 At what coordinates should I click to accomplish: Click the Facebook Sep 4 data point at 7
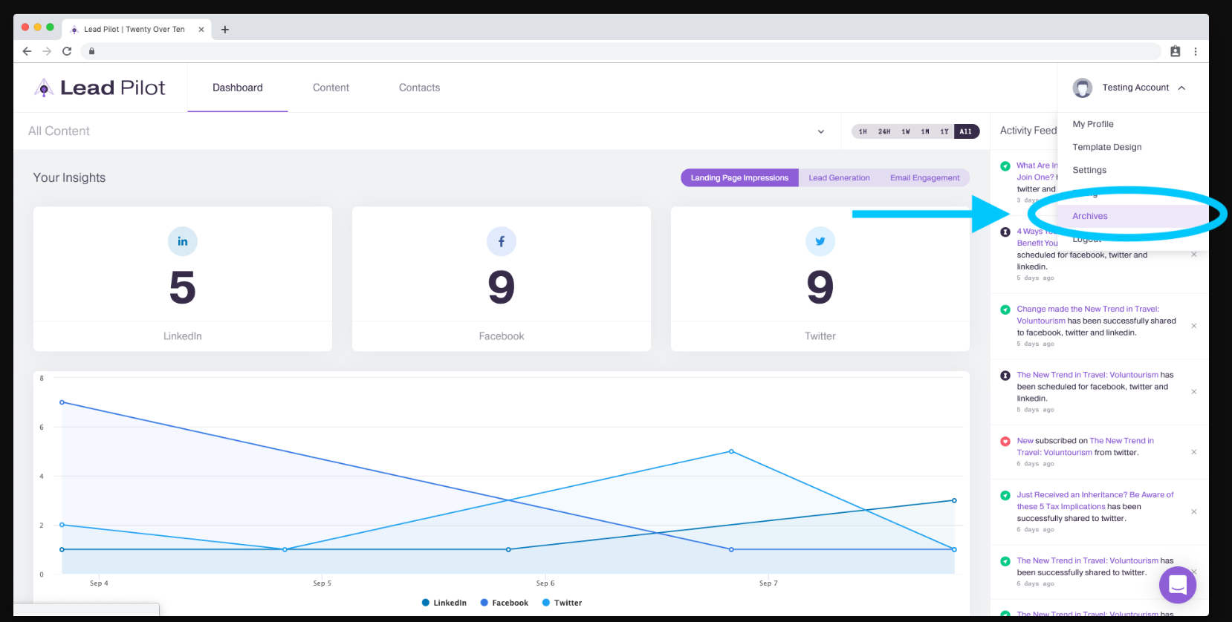(62, 402)
